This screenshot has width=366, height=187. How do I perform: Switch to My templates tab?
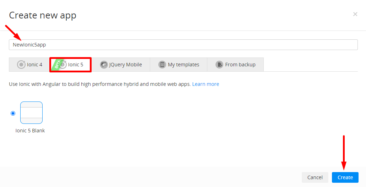click(179, 65)
